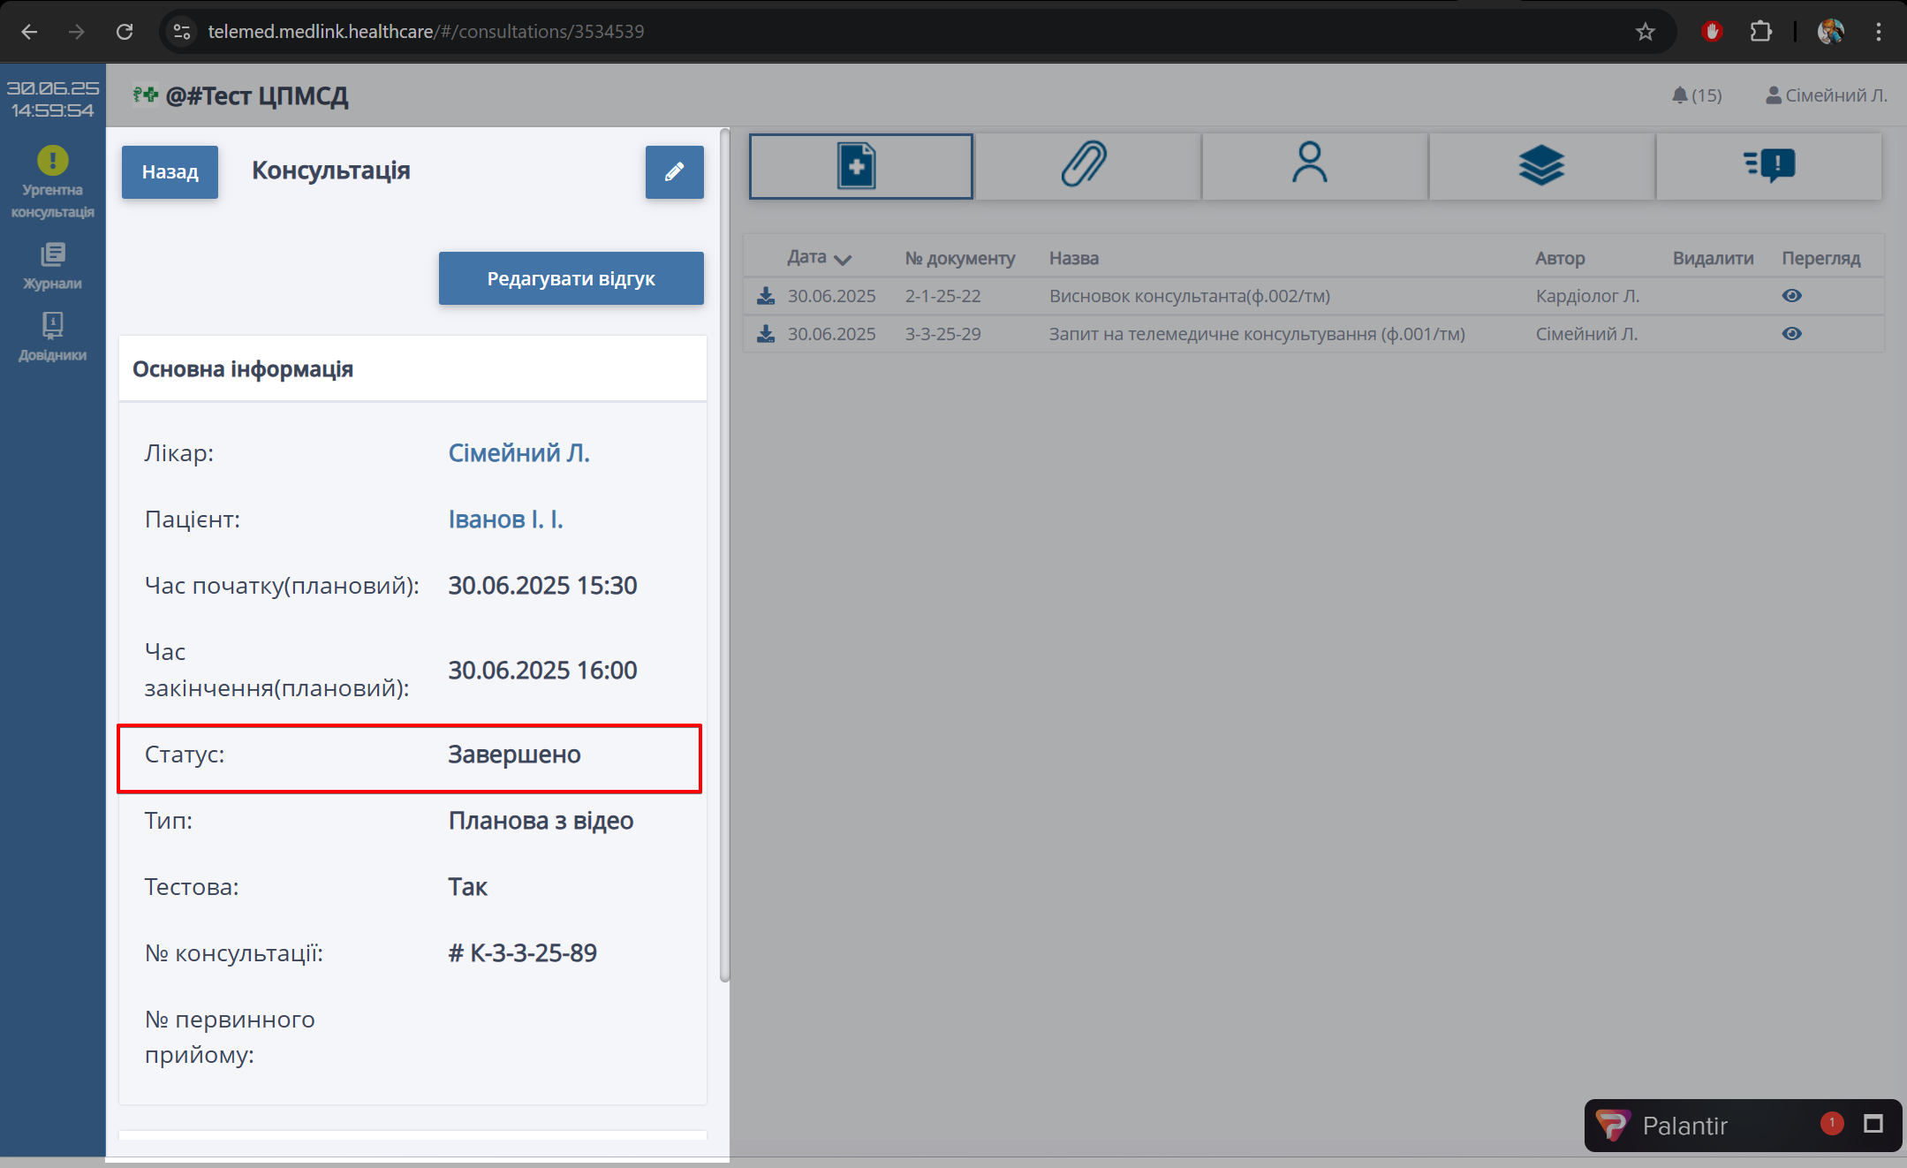The height and width of the screenshot is (1168, 1907).
Task: Open Ургентна консультація in sidebar
Action: (53, 182)
